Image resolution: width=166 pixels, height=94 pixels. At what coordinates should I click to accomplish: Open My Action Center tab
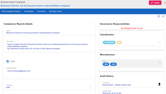click(x=56, y=11)
